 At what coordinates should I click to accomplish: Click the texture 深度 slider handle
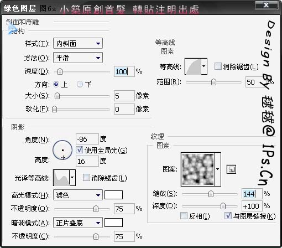click(223, 206)
